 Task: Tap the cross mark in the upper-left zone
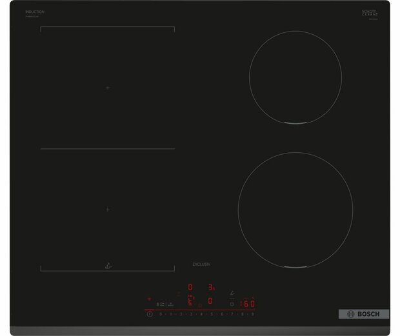[x=108, y=87]
